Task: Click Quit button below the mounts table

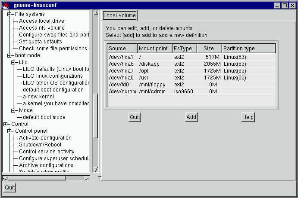Action: click(135, 117)
